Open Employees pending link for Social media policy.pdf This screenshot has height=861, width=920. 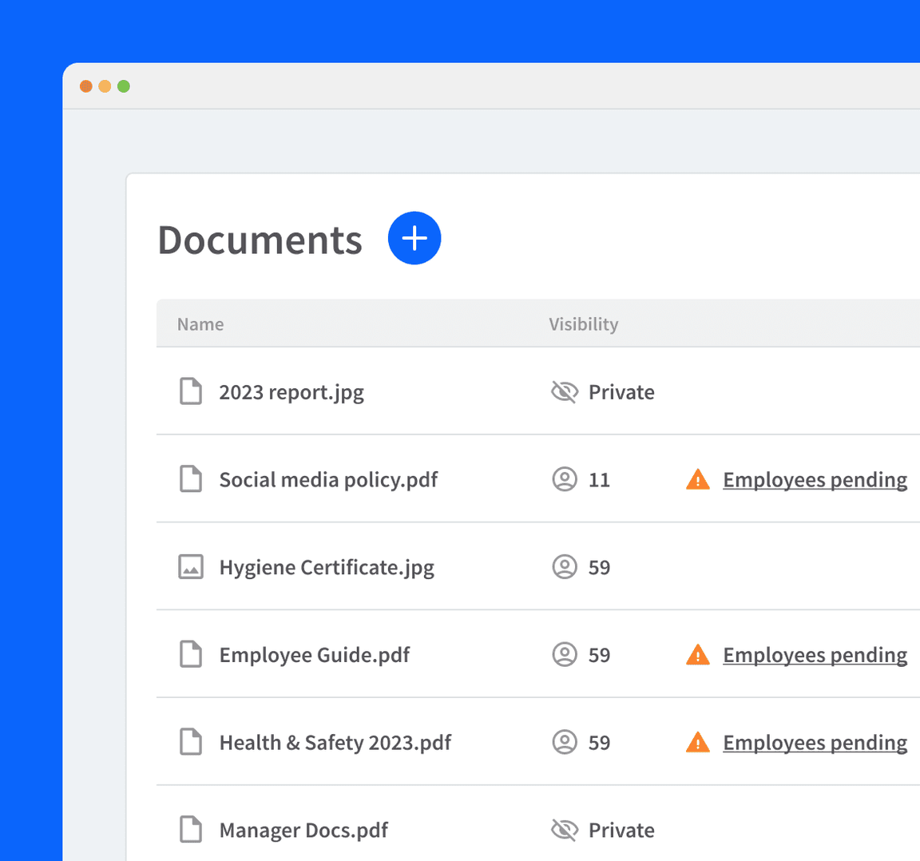click(x=815, y=479)
